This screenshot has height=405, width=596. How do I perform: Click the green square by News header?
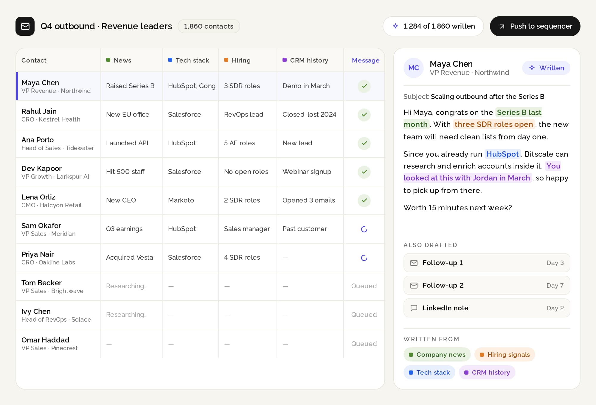pyautogui.click(x=108, y=60)
